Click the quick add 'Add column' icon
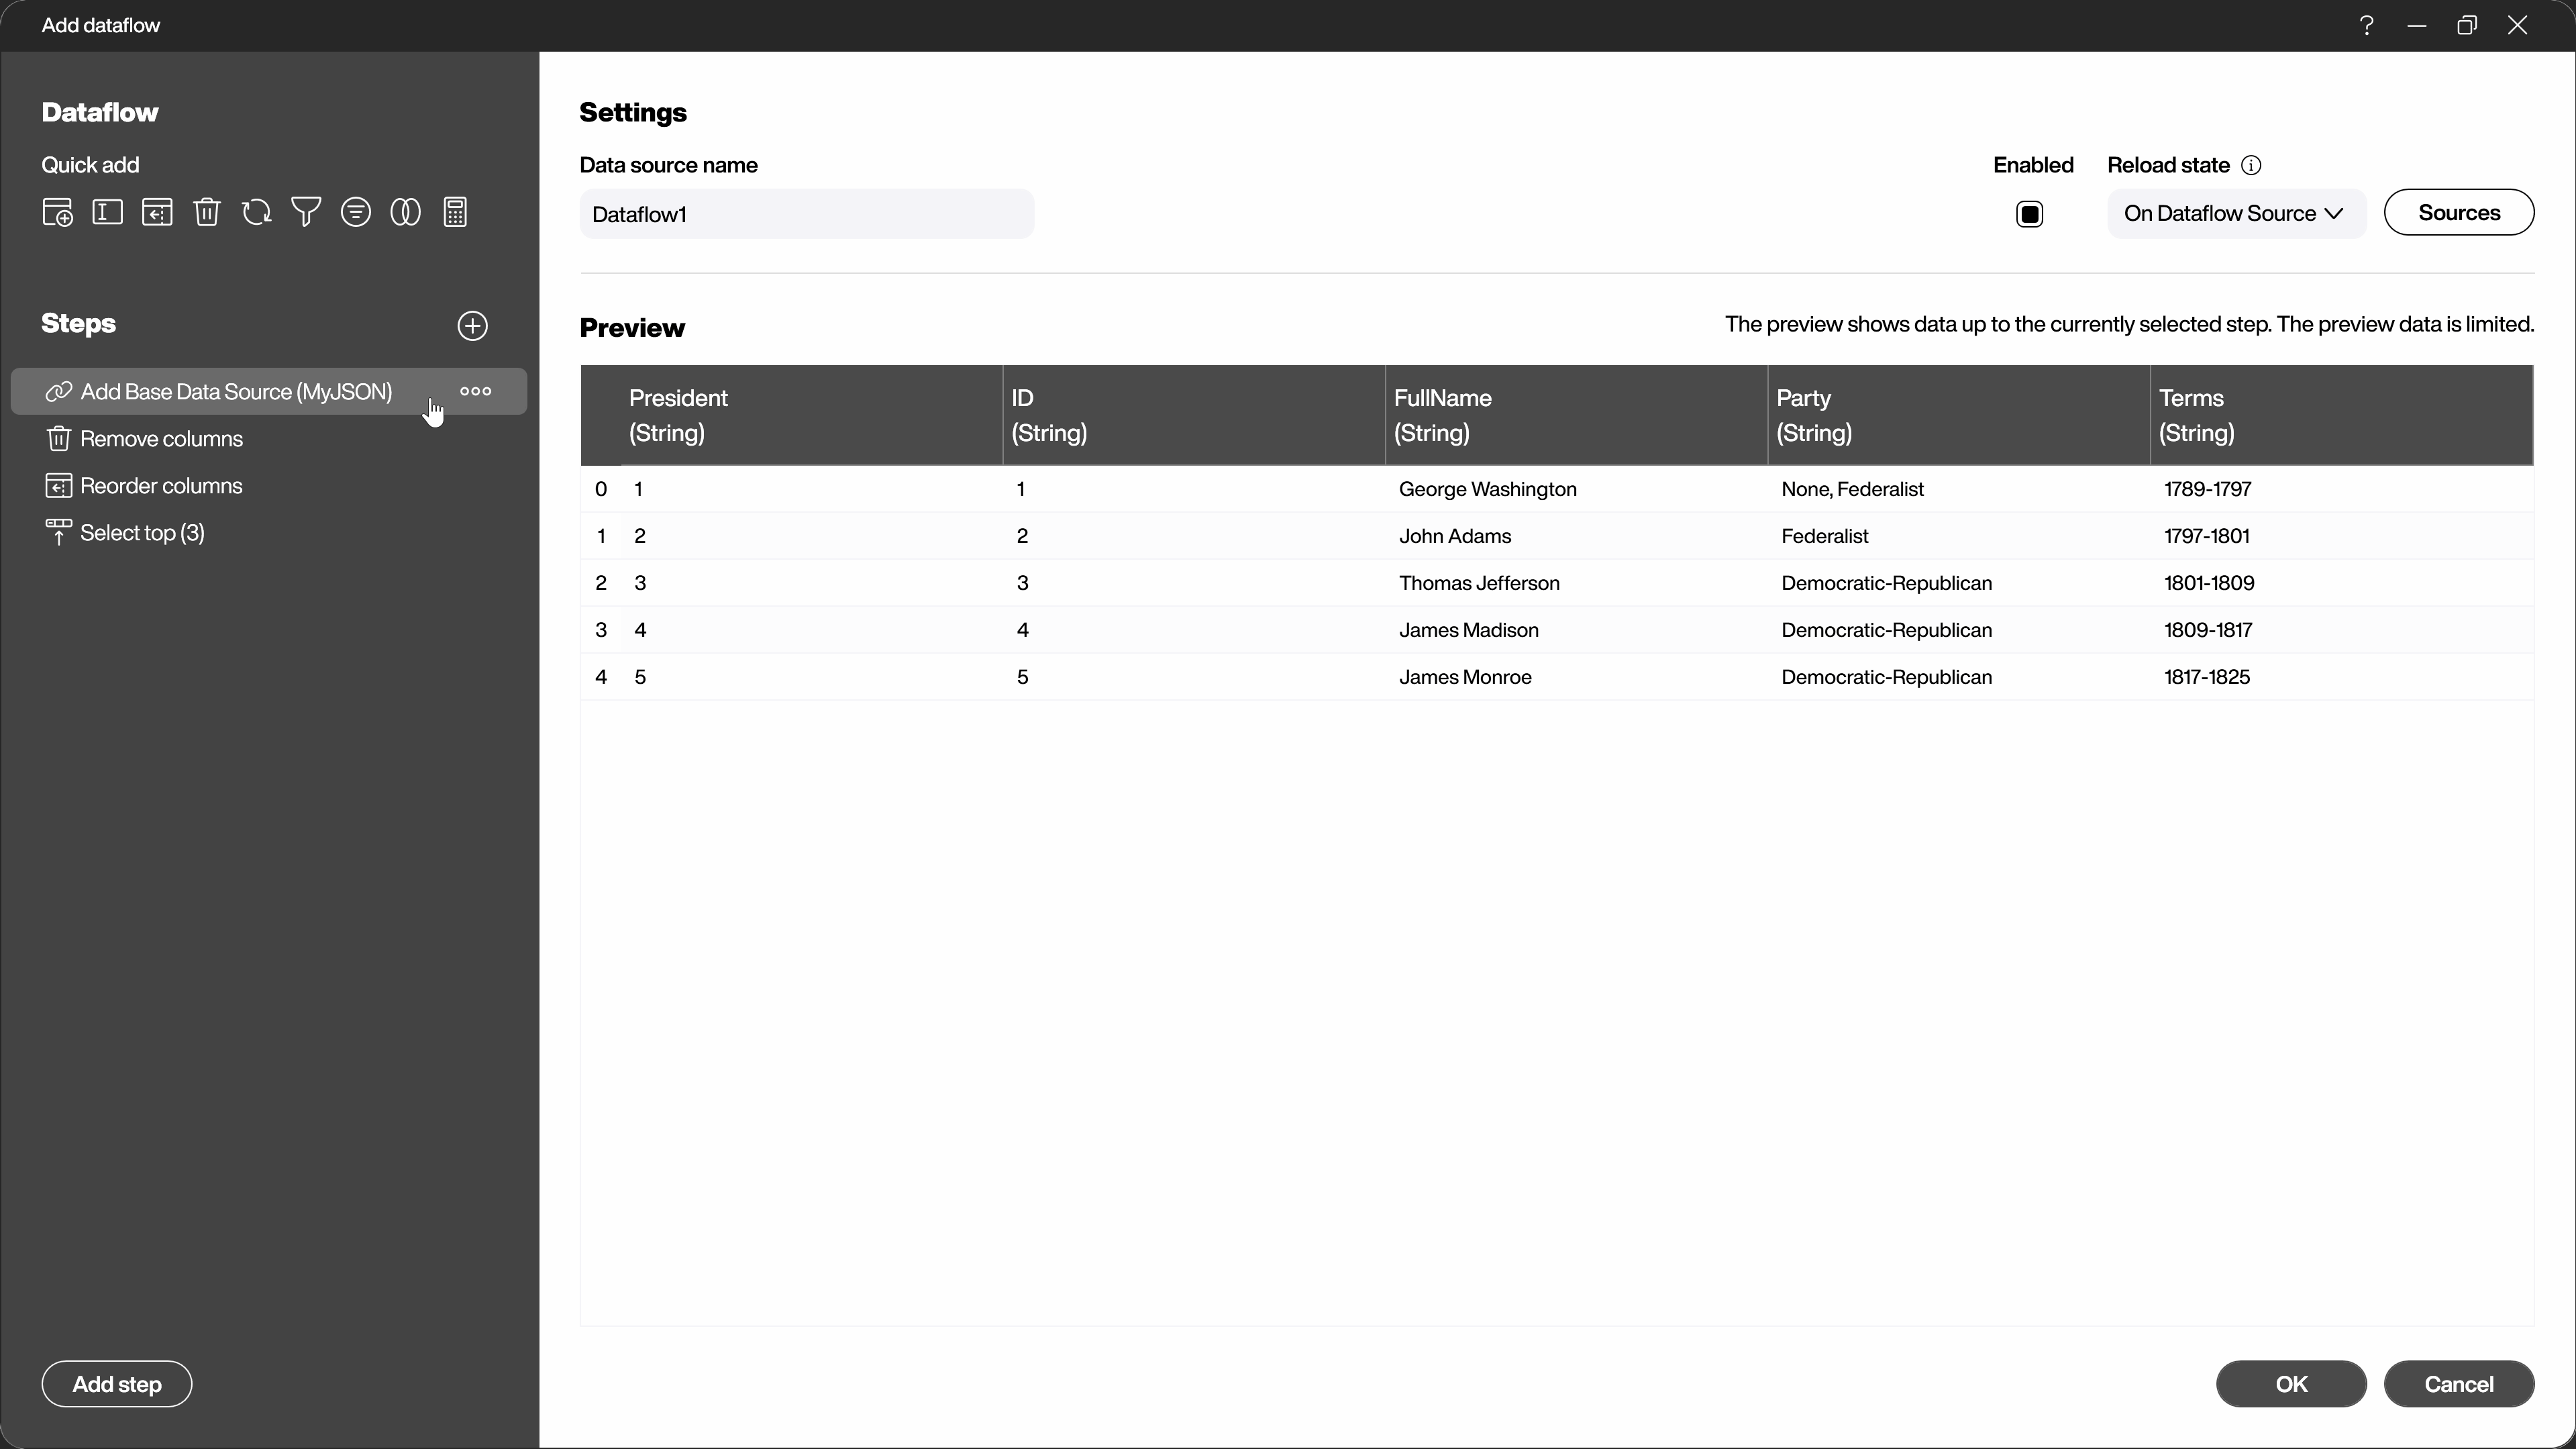Screen dimensions: 2576x1449 pos(57,213)
